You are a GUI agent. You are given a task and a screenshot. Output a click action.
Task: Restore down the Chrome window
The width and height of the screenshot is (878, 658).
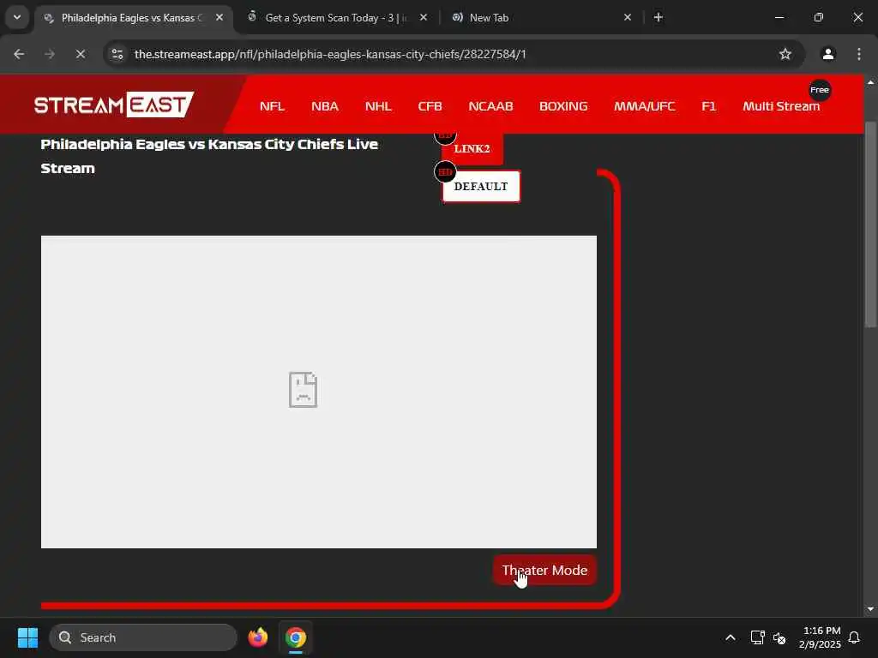pos(819,18)
